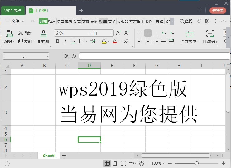The width and height of the screenshot is (231, 168).
Task: Add a new sheet with plus button
Action: tap(64, 156)
